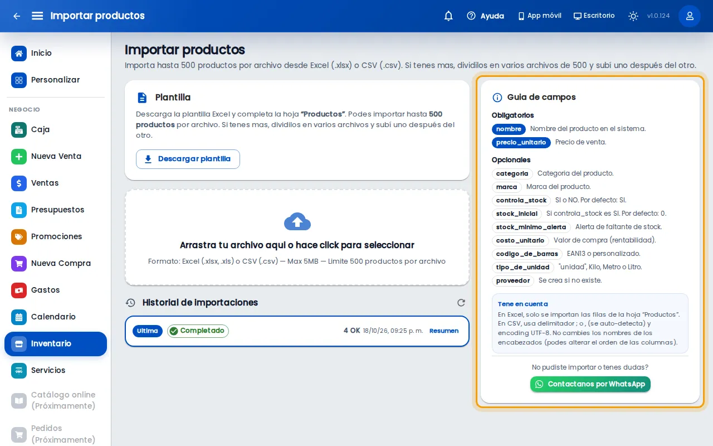
Task: Click the App móvil link
Action: point(539,16)
